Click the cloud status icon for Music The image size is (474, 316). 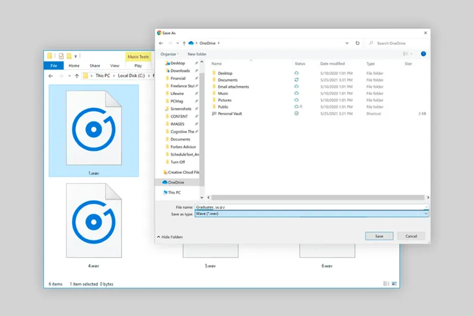point(297,93)
